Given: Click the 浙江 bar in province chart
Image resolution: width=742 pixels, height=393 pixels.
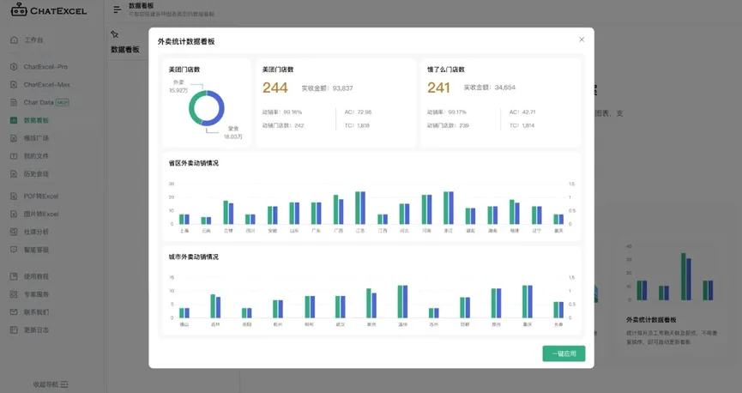Looking at the screenshot, I should point(448,208).
